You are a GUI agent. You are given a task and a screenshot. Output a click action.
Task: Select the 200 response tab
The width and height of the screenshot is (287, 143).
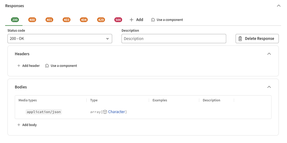click(x=15, y=20)
